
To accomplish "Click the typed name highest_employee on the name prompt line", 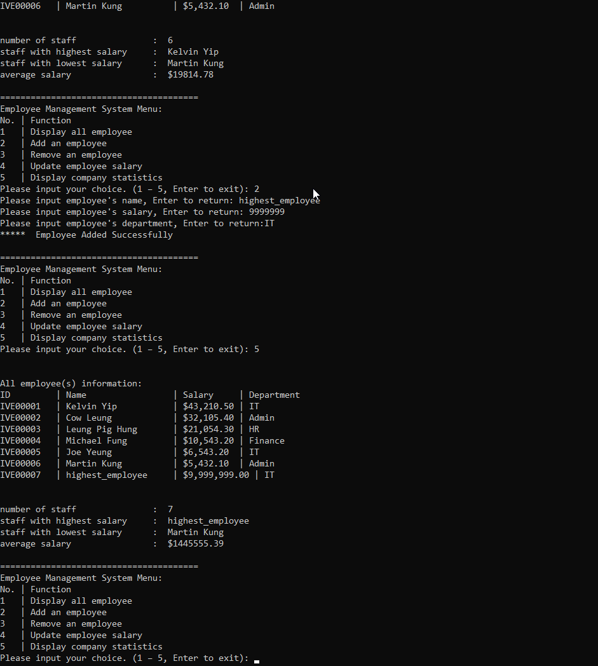I will coord(280,201).
